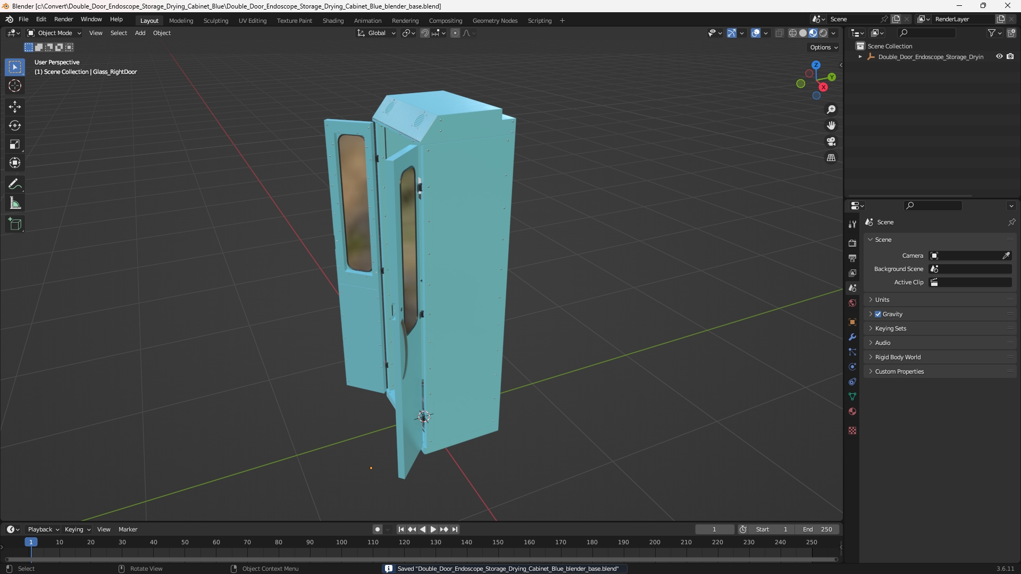Disable Double_Door_Endoscope collection in renders
The width and height of the screenshot is (1021, 574).
click(x=1010, y=56)
